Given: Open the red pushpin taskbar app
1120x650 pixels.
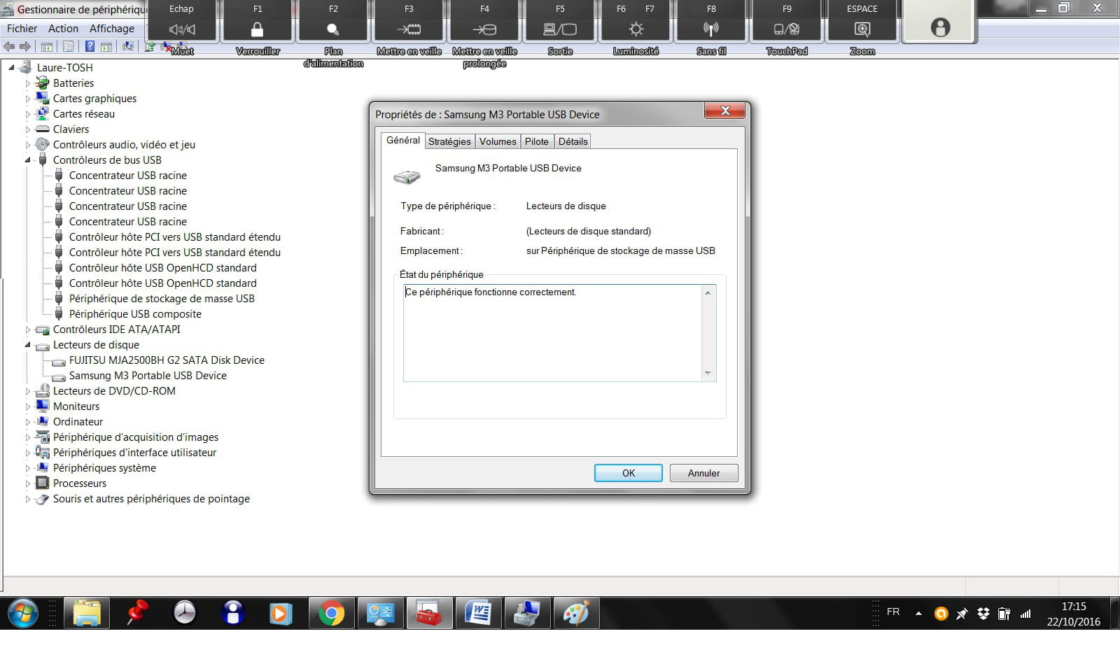Looking at the screenshot, I should pos(136,614).
